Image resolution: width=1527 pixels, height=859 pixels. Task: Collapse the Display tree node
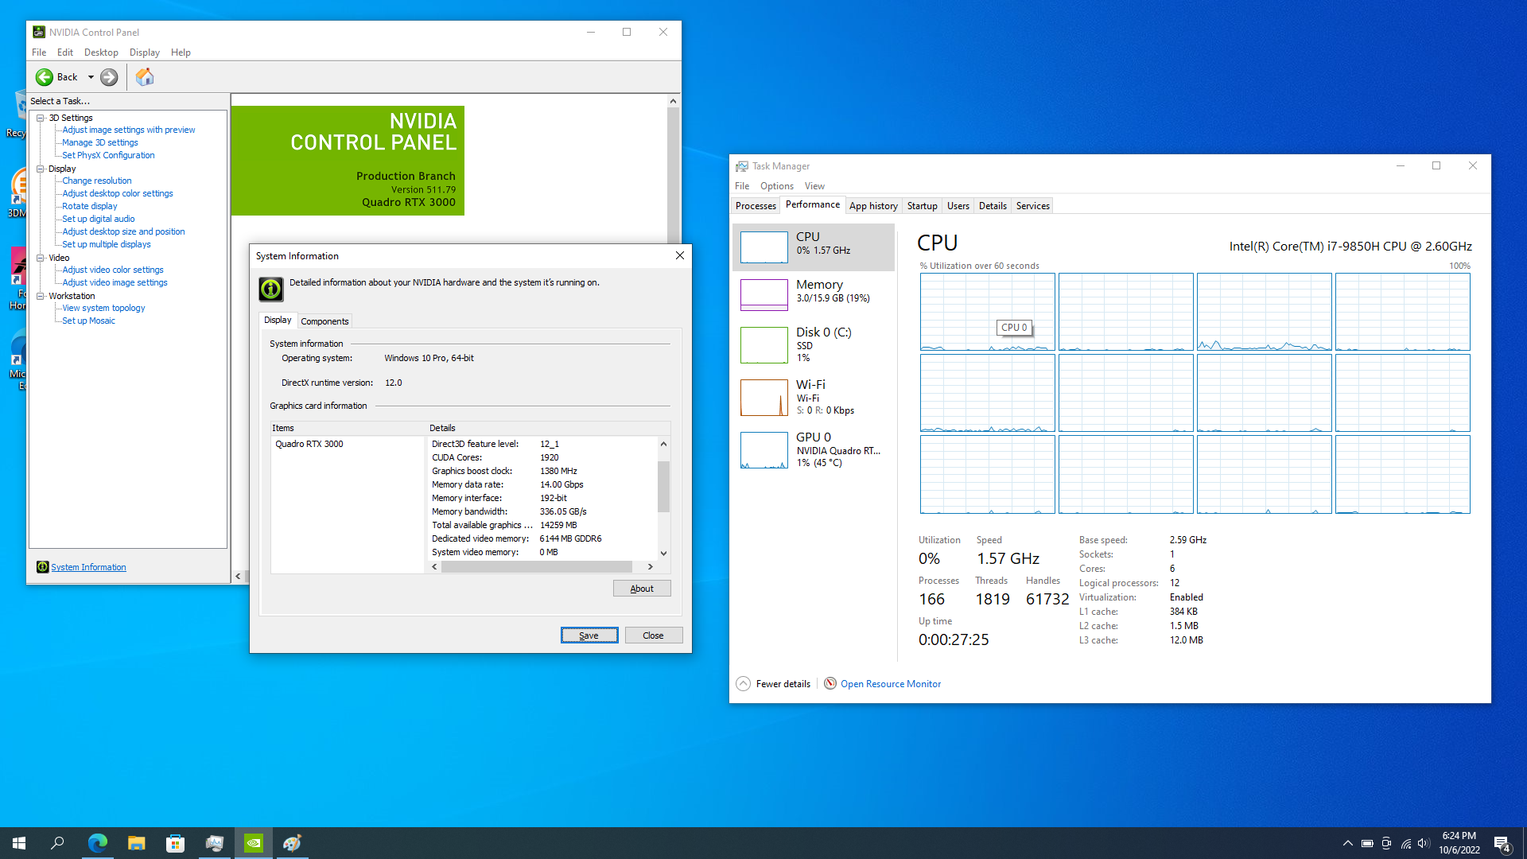coord(40,169)
